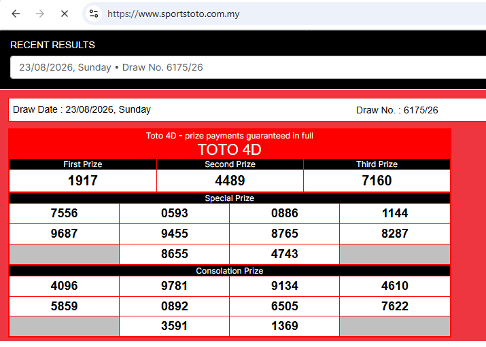
Task: Select special prize number 8765
Action: [x=285, y=234]
